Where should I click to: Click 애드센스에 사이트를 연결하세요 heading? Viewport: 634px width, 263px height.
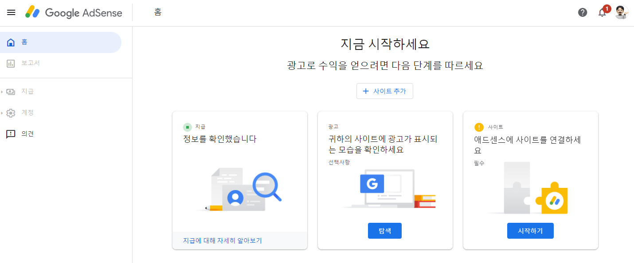click(528, 145)
